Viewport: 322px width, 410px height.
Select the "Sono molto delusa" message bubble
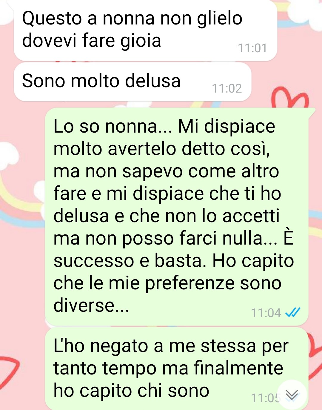click(133, 82)
